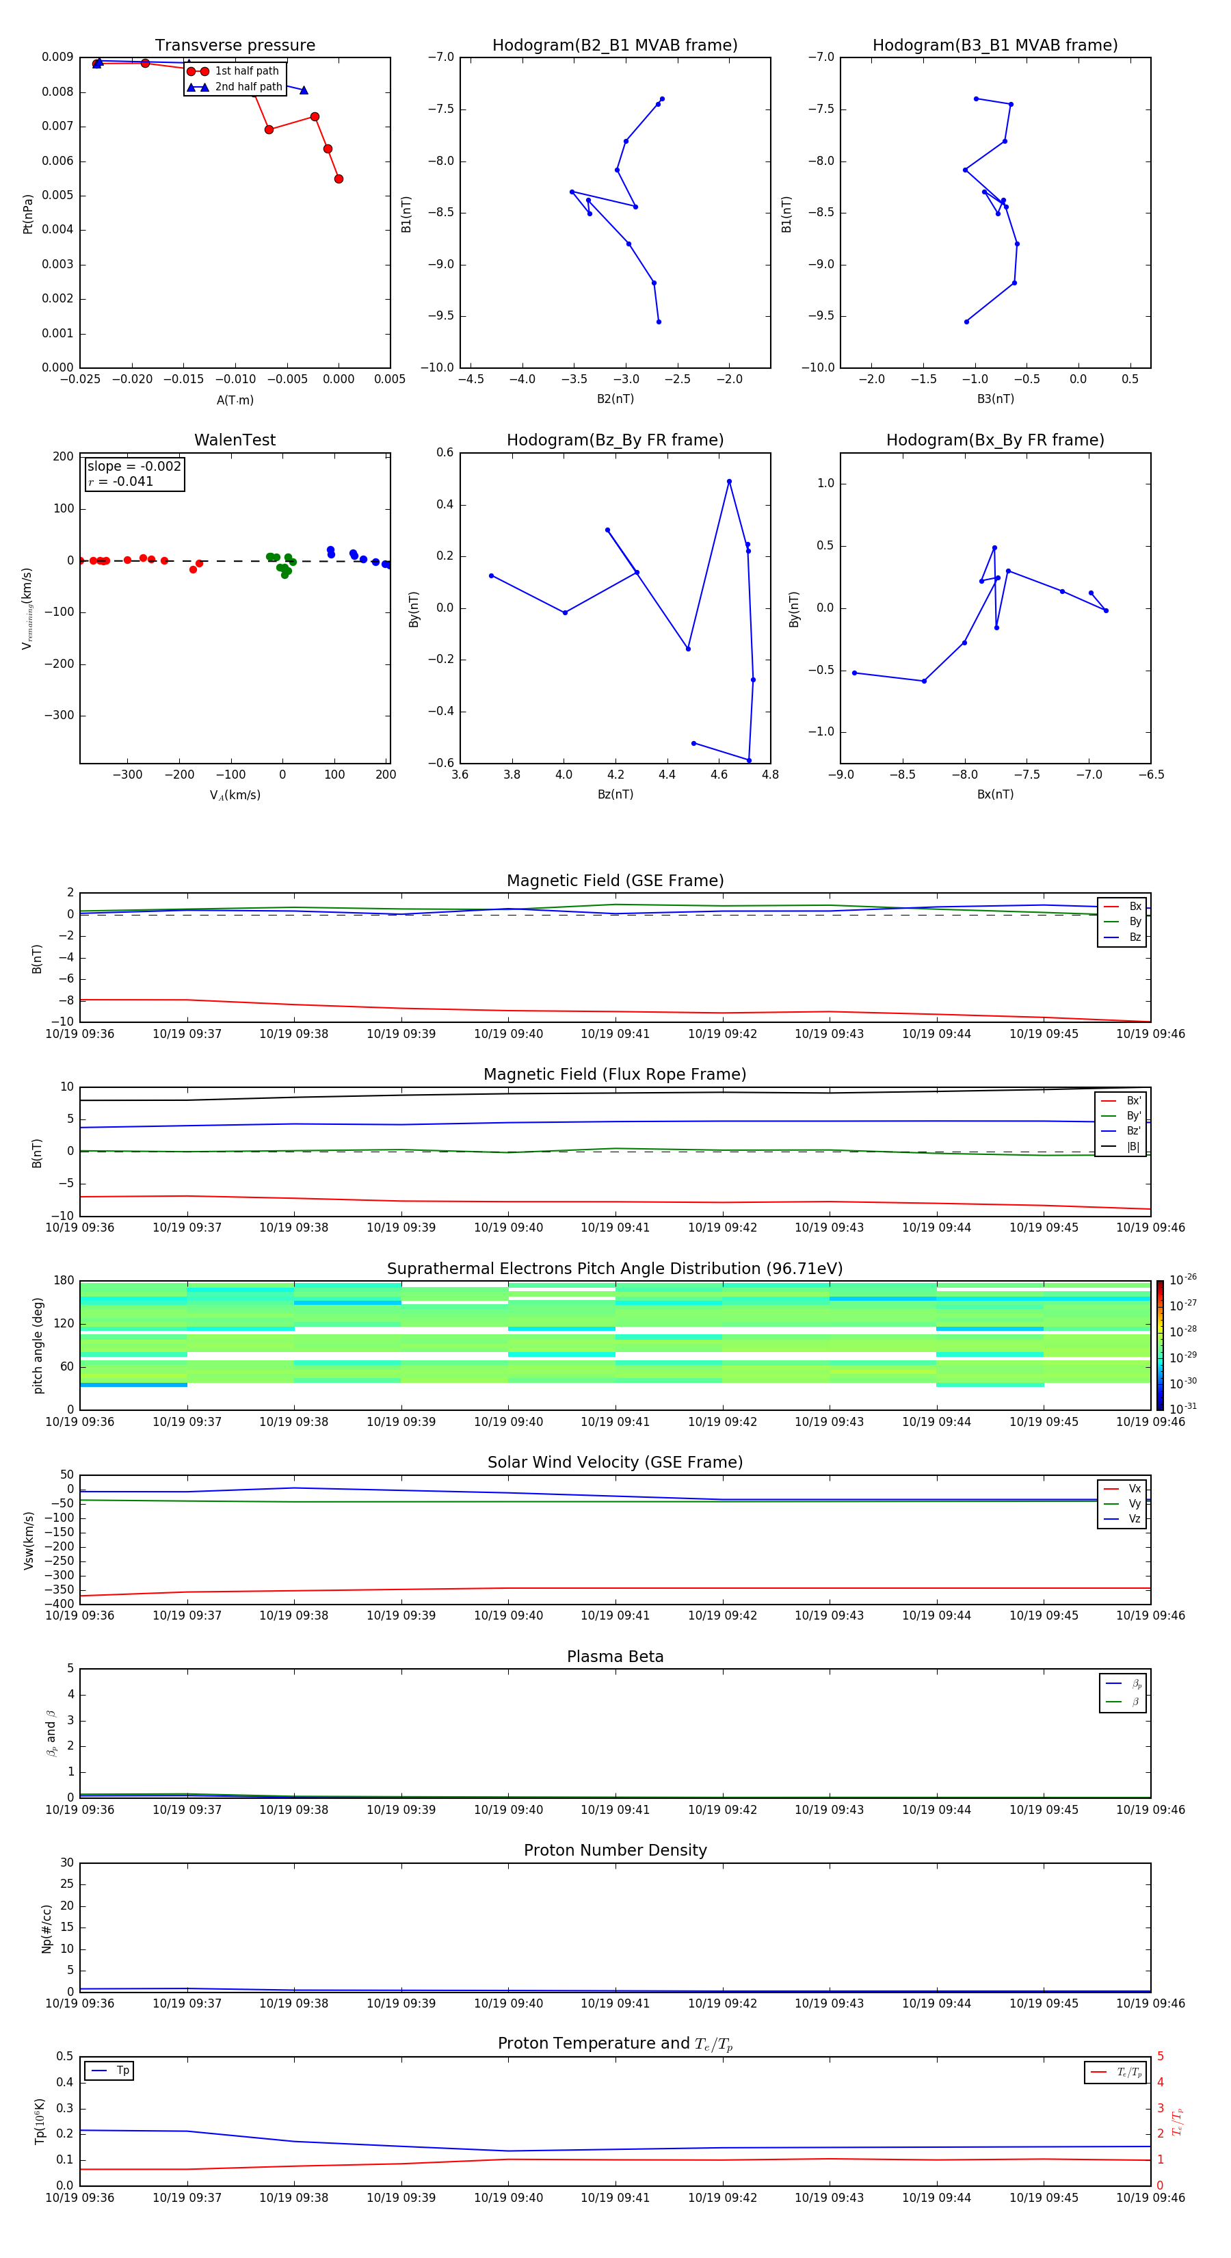Click the β entry in the Plasma Beta legend
Image resolution: width=1231 pixels, height=2258 pixels.
1123,1702
